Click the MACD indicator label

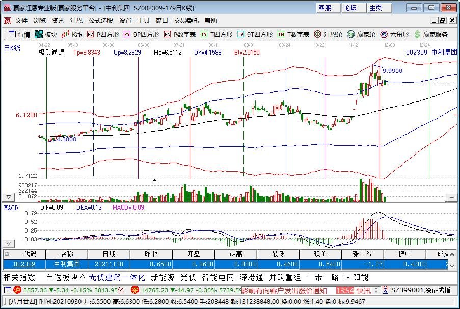(x=11, y=208)
